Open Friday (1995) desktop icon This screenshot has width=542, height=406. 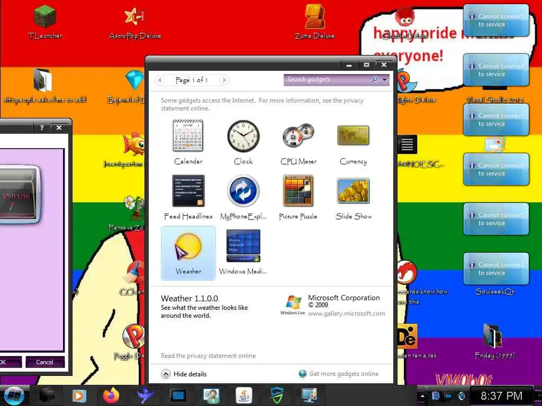point(495,341)
